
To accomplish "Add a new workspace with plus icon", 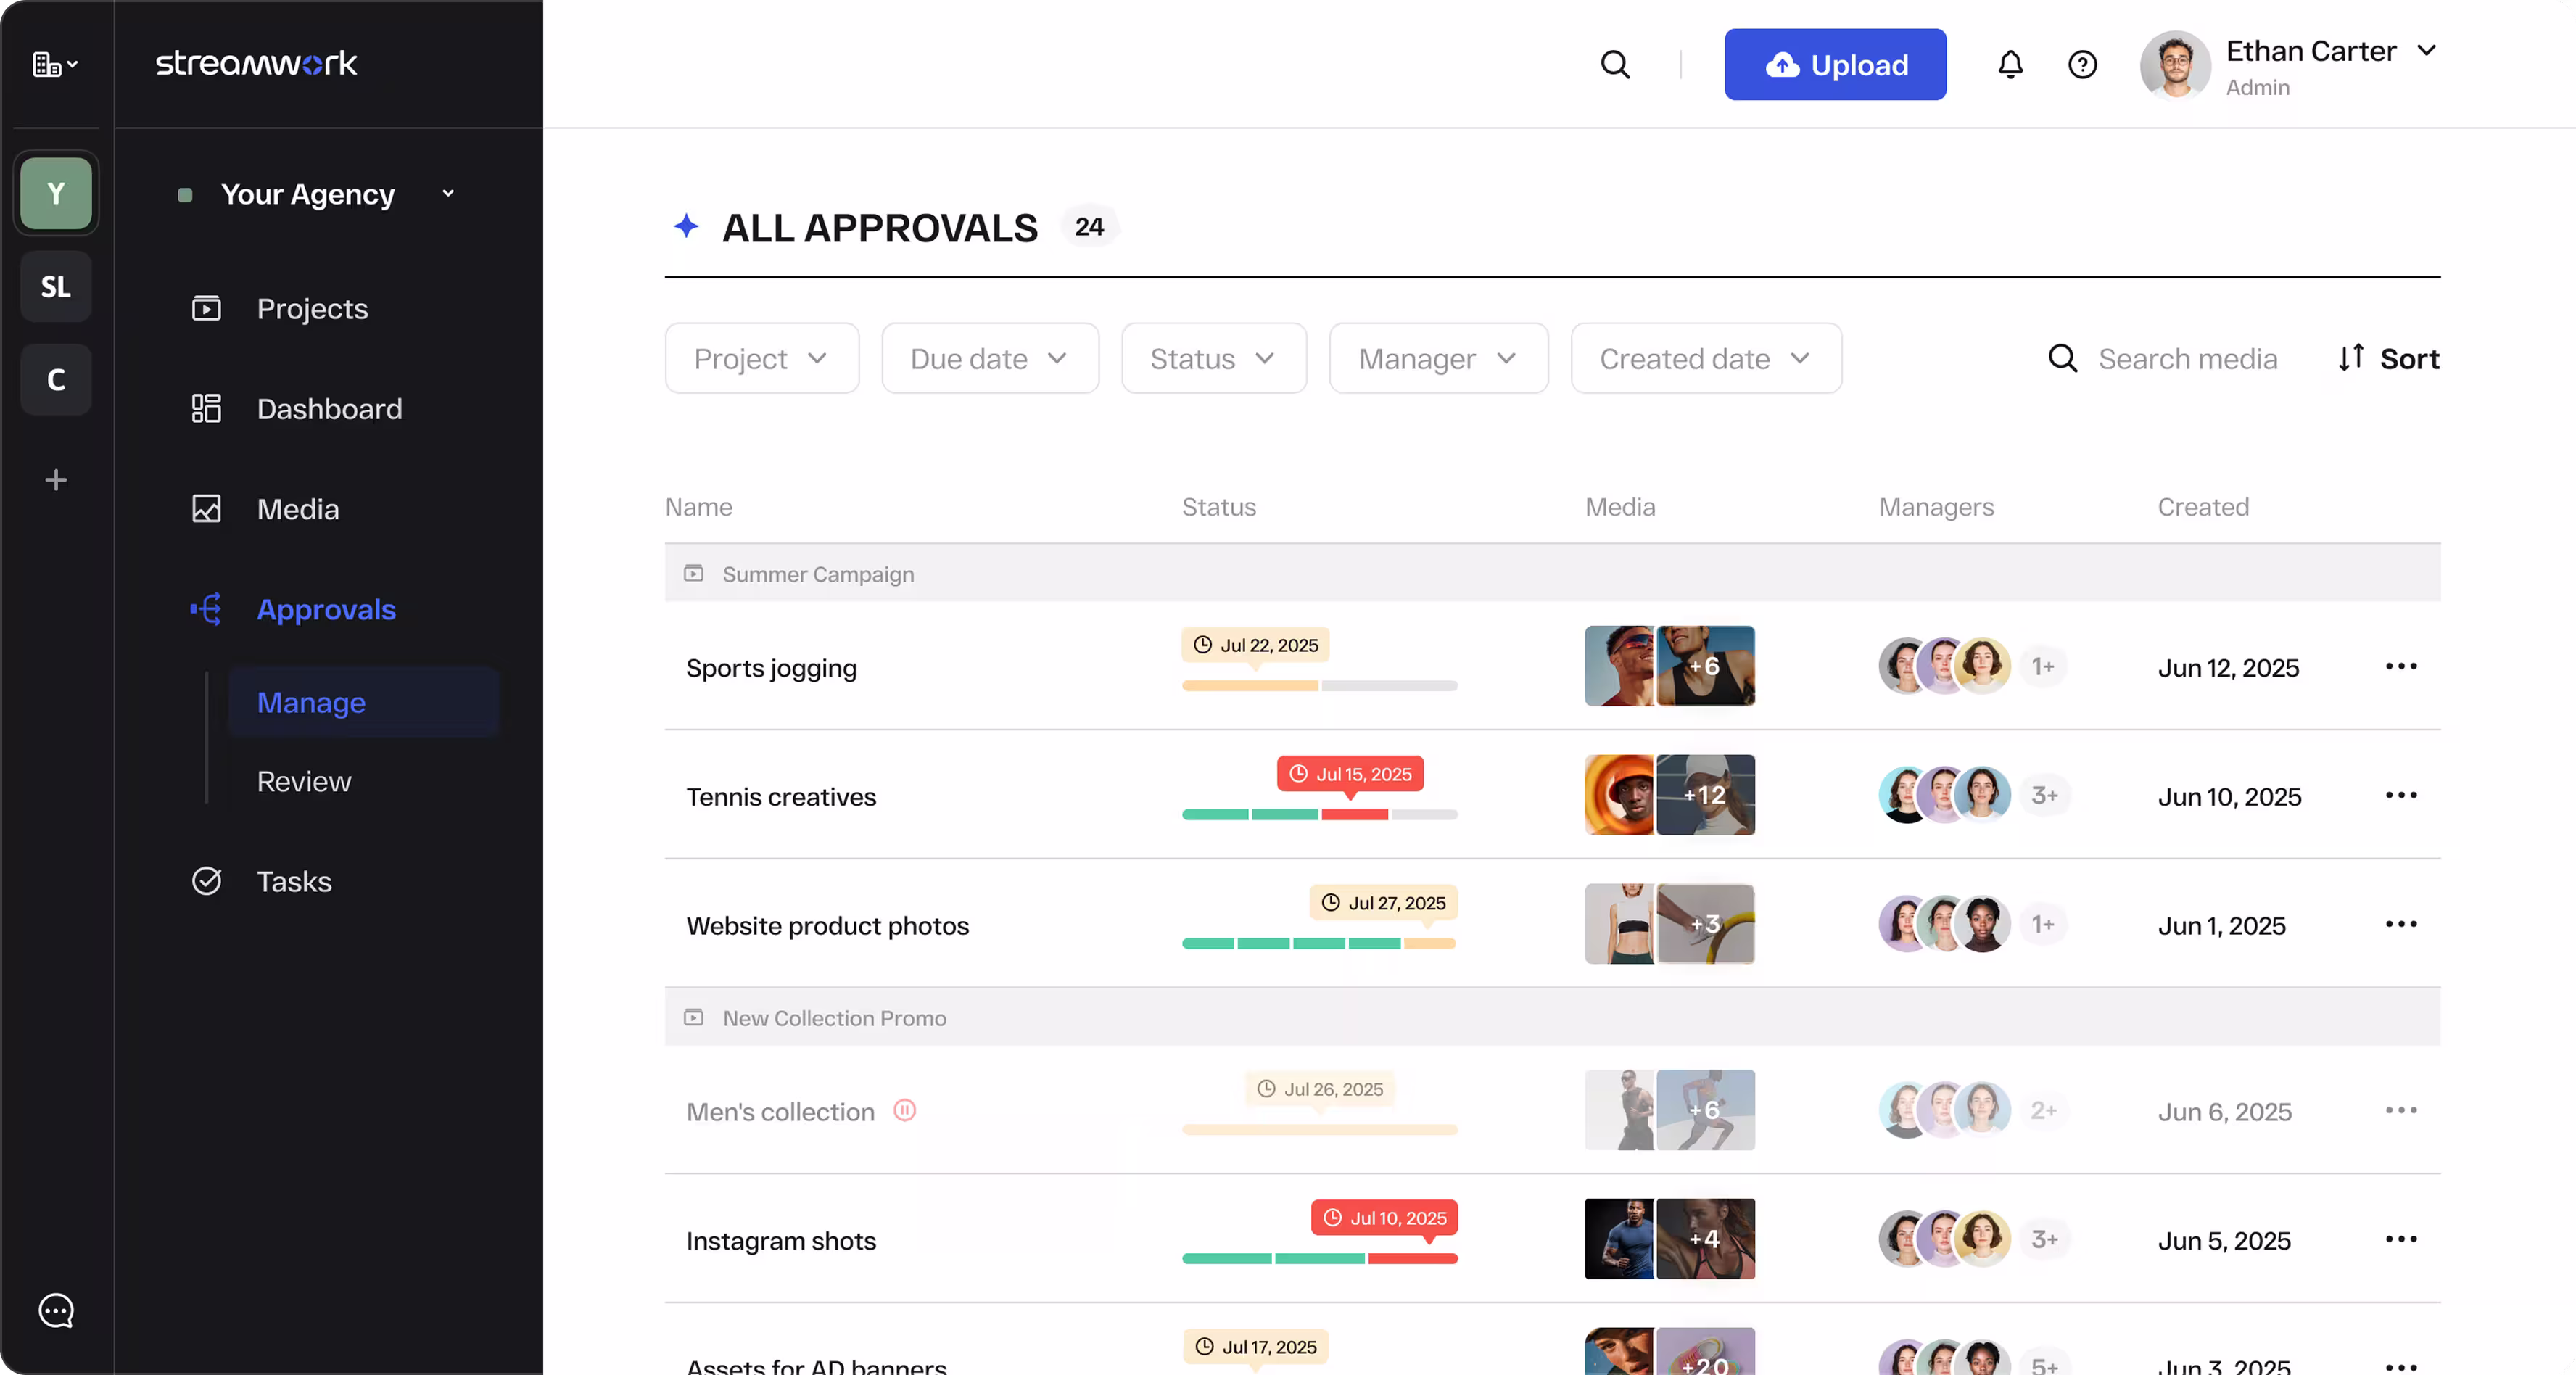I will [x=56, y=480].
